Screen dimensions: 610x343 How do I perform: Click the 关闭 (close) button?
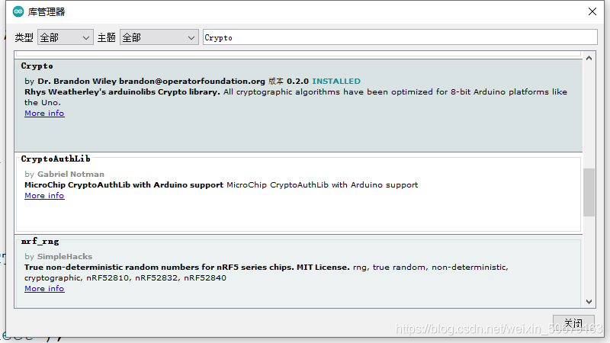tap(573, 322)
